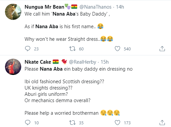Open the 14h timestamp permalink

coord(120,7)
